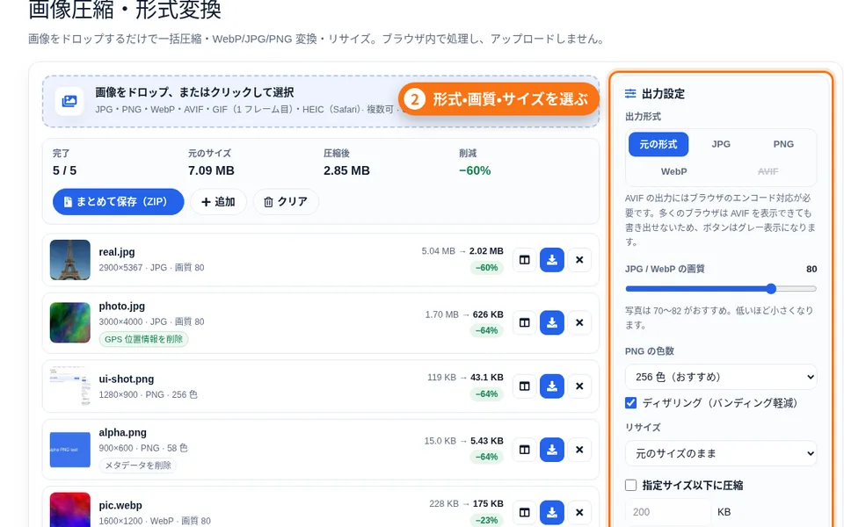Download compressed alpha.png
Image resolution: width=844 pixels, height=527 pixels.
click(x=552, y=450)
